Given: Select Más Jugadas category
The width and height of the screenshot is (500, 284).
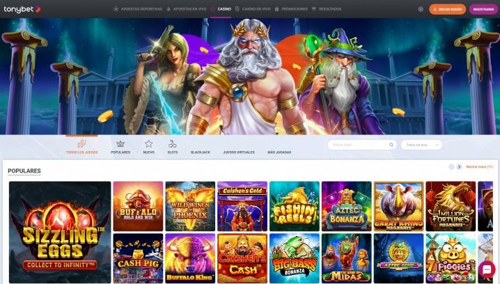Looking at the screenshot, I should [279, 152].
